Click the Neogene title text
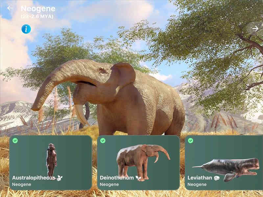The height and width of the screenshot is (197, 263). pos(38,9)
